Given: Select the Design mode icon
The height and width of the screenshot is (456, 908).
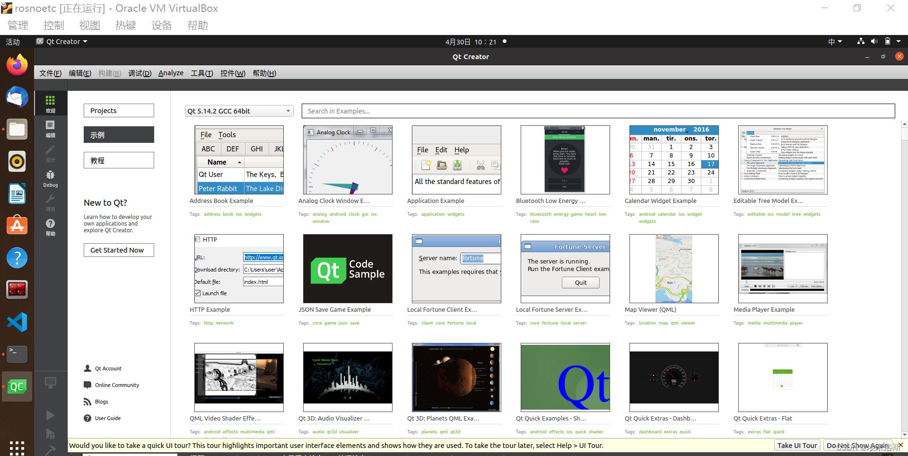Looking at the screenshot, I should (50, 153).
